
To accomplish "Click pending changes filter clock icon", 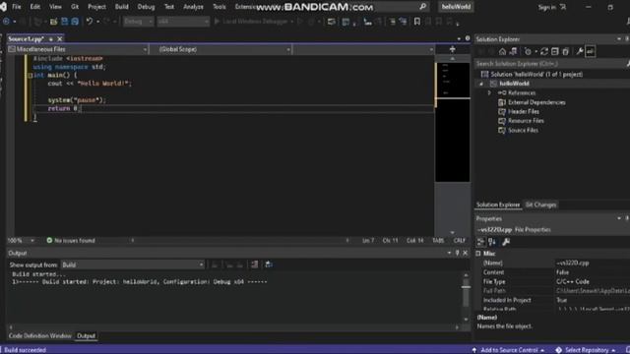I will pyautogui.click(x=528, y=51).
